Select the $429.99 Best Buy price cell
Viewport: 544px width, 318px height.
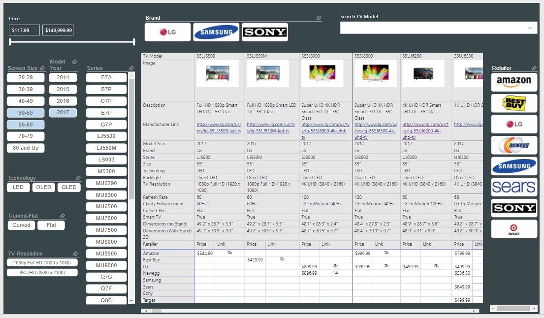pyautogui.click(x=255, y=260)
